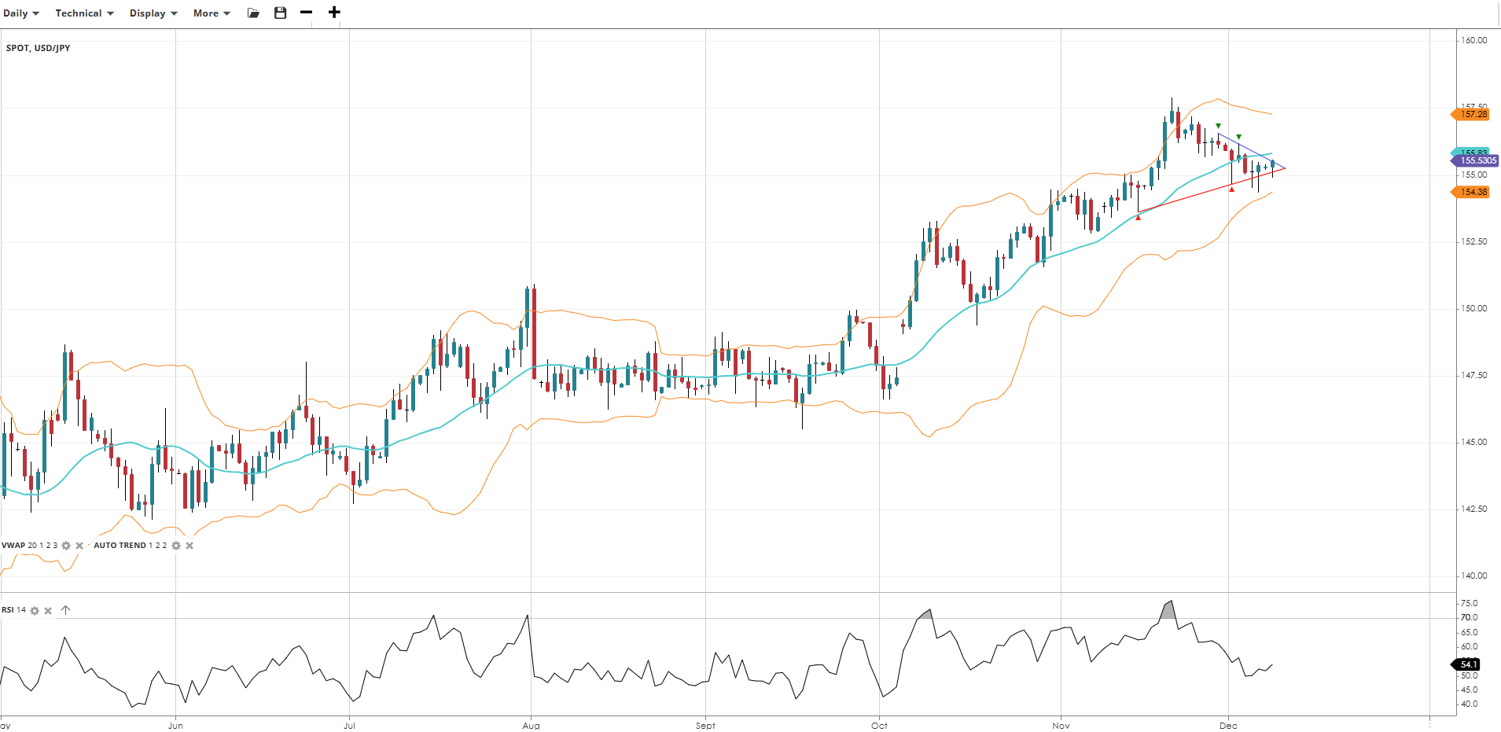Remove the RSI 14 indicator
Viewport: 1501px width, 732px height.
coord(48,611)
